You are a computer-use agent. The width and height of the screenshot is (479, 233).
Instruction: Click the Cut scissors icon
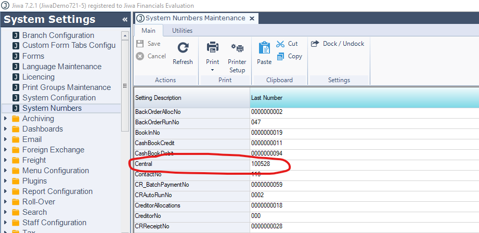(281, 44)
